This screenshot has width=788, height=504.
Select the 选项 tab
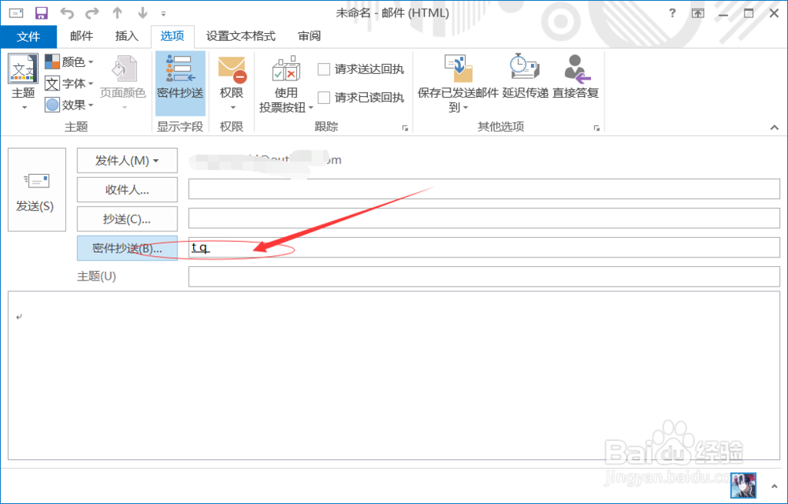tap(173, 36)
